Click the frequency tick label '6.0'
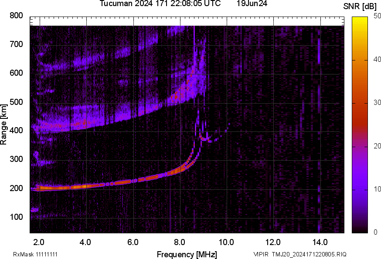This screenshot has height=259, width=381. 133,242
